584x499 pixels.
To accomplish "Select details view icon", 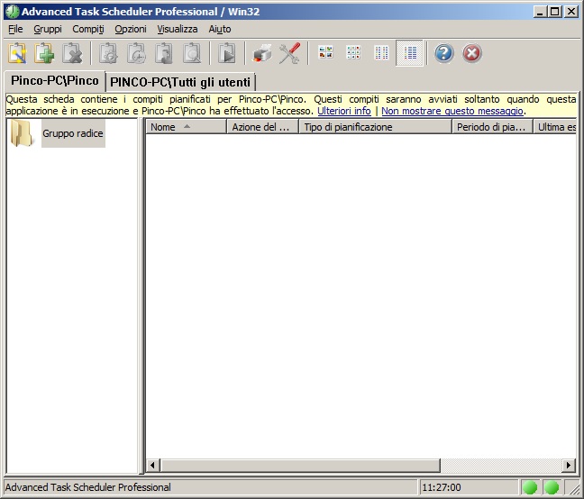I will tap(409, 53).
